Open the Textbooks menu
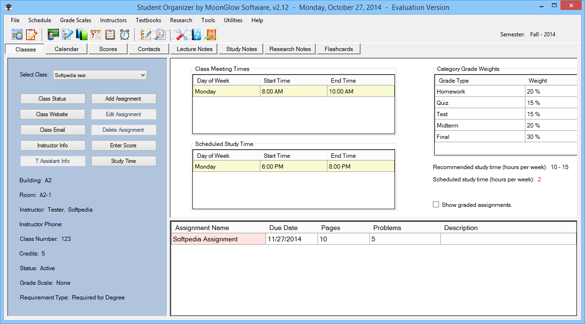Viewport: 585px width, 324px height. click(x=148, y=20)
